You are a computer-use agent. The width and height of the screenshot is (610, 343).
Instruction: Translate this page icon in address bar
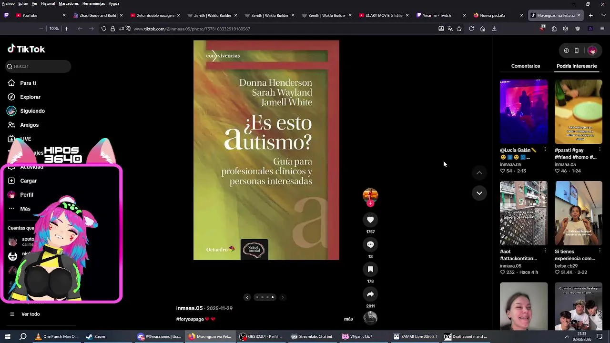(450, 29)
